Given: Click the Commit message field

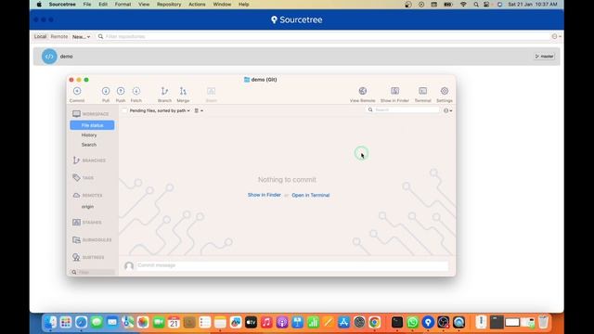Looking at the screenshot, I should coord(292,265).
